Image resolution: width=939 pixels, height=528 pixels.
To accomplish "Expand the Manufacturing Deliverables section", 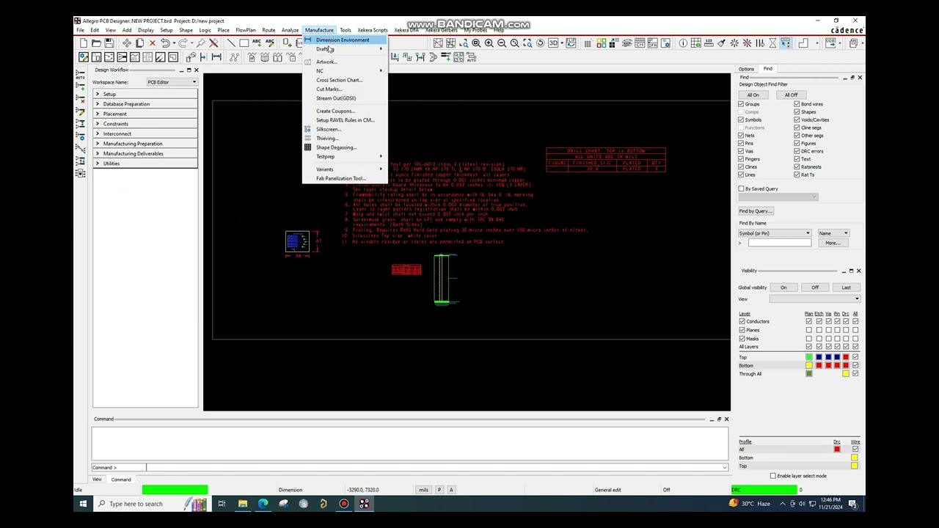I will tap(145, 153).
